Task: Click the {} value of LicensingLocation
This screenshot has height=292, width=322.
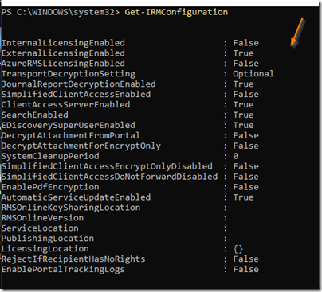Action: (238, 249)
